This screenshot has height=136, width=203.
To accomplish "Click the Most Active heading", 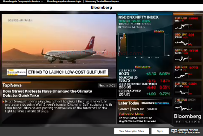I will 143,67.
